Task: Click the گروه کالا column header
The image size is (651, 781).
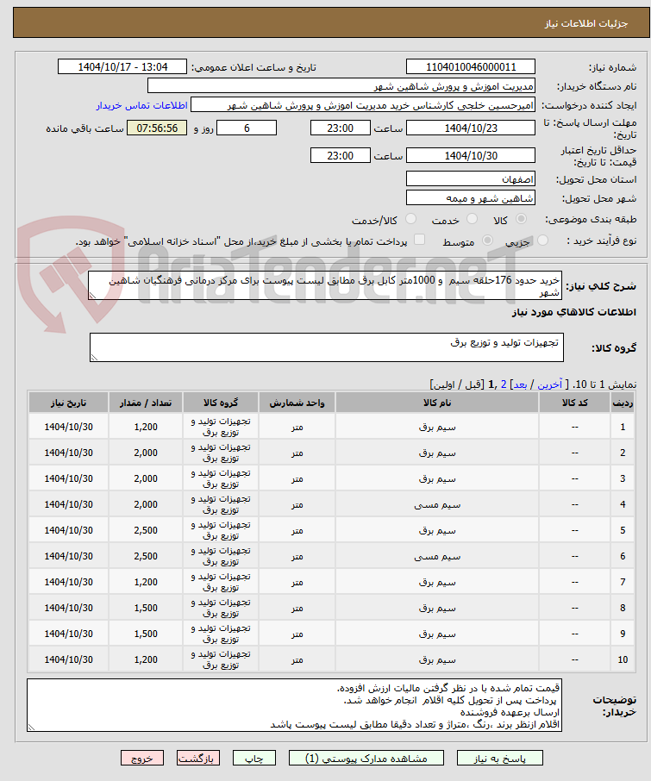Action: click(x=221, y=403)
